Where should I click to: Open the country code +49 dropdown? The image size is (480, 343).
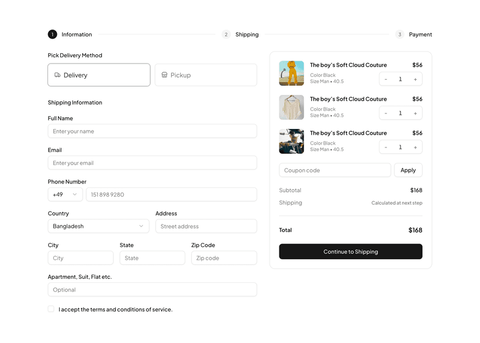point(65,194)
